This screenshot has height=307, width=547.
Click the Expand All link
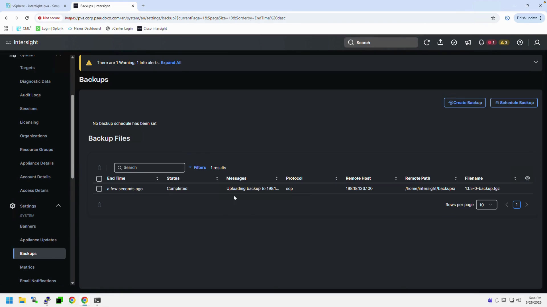click(x=171, y=63)
